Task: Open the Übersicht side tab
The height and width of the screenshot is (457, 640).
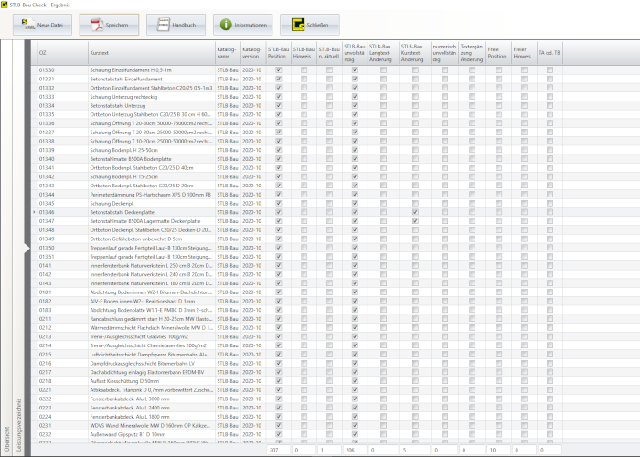Action: 6,439
